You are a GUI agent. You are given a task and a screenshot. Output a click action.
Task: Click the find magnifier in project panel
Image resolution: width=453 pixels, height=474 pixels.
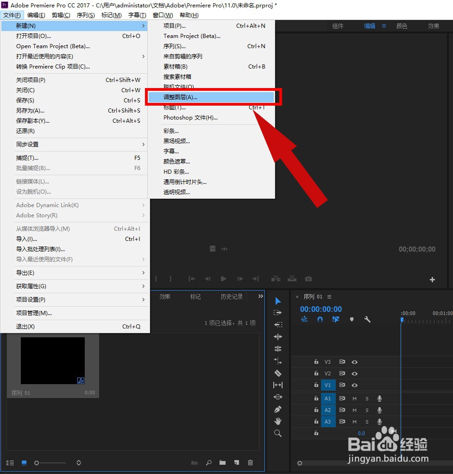click(x=208, y=462)
